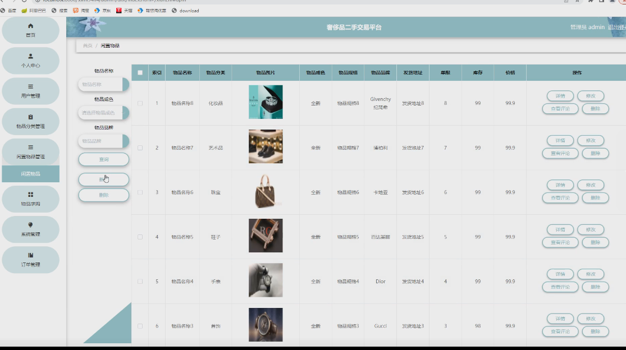Open the image for 物品名称5
626x350 pixels.
pyautogui.click(x=266, y=236)
